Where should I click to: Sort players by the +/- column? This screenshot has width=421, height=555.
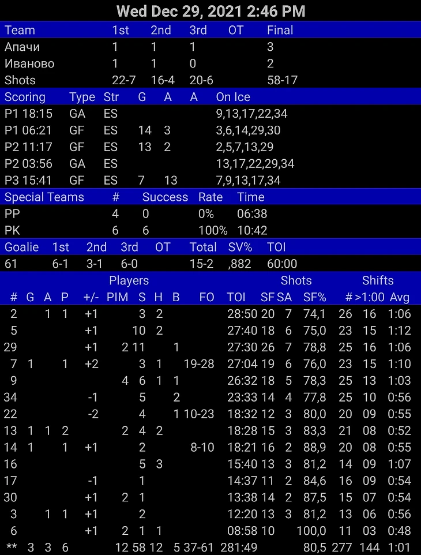click(91, 298)
